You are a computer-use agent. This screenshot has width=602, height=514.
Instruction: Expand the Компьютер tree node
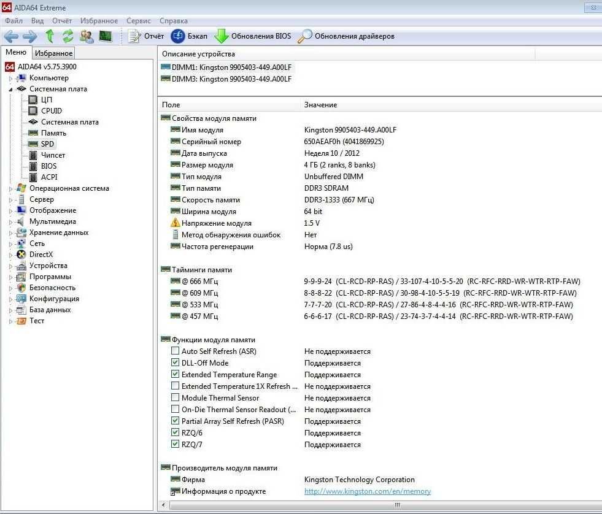click(11, 79)
